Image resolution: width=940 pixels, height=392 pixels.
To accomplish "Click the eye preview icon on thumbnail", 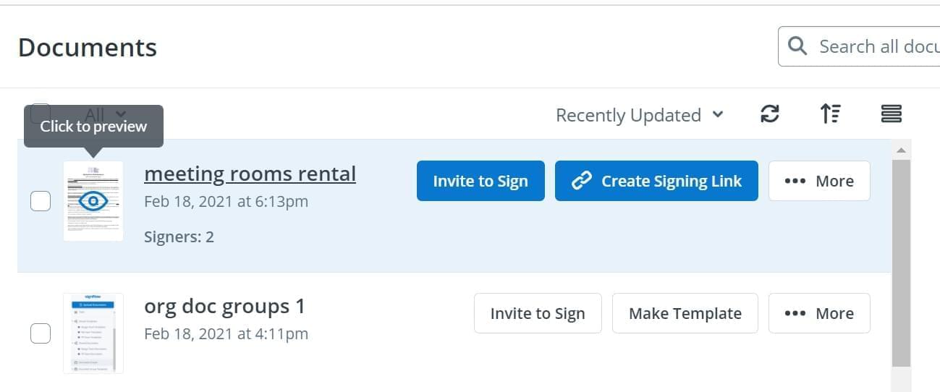I will pyautogui.click(x=93, y=200).
